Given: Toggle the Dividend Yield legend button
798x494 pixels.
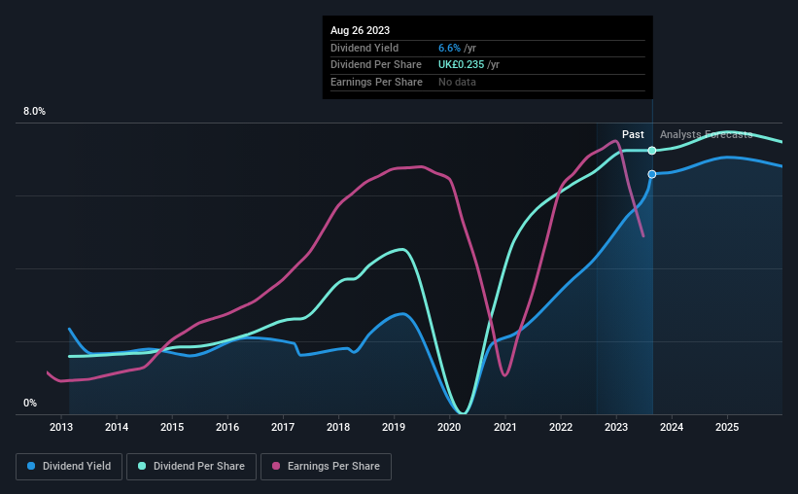Looking at the screenshot, I should click(x=69, y=467).
